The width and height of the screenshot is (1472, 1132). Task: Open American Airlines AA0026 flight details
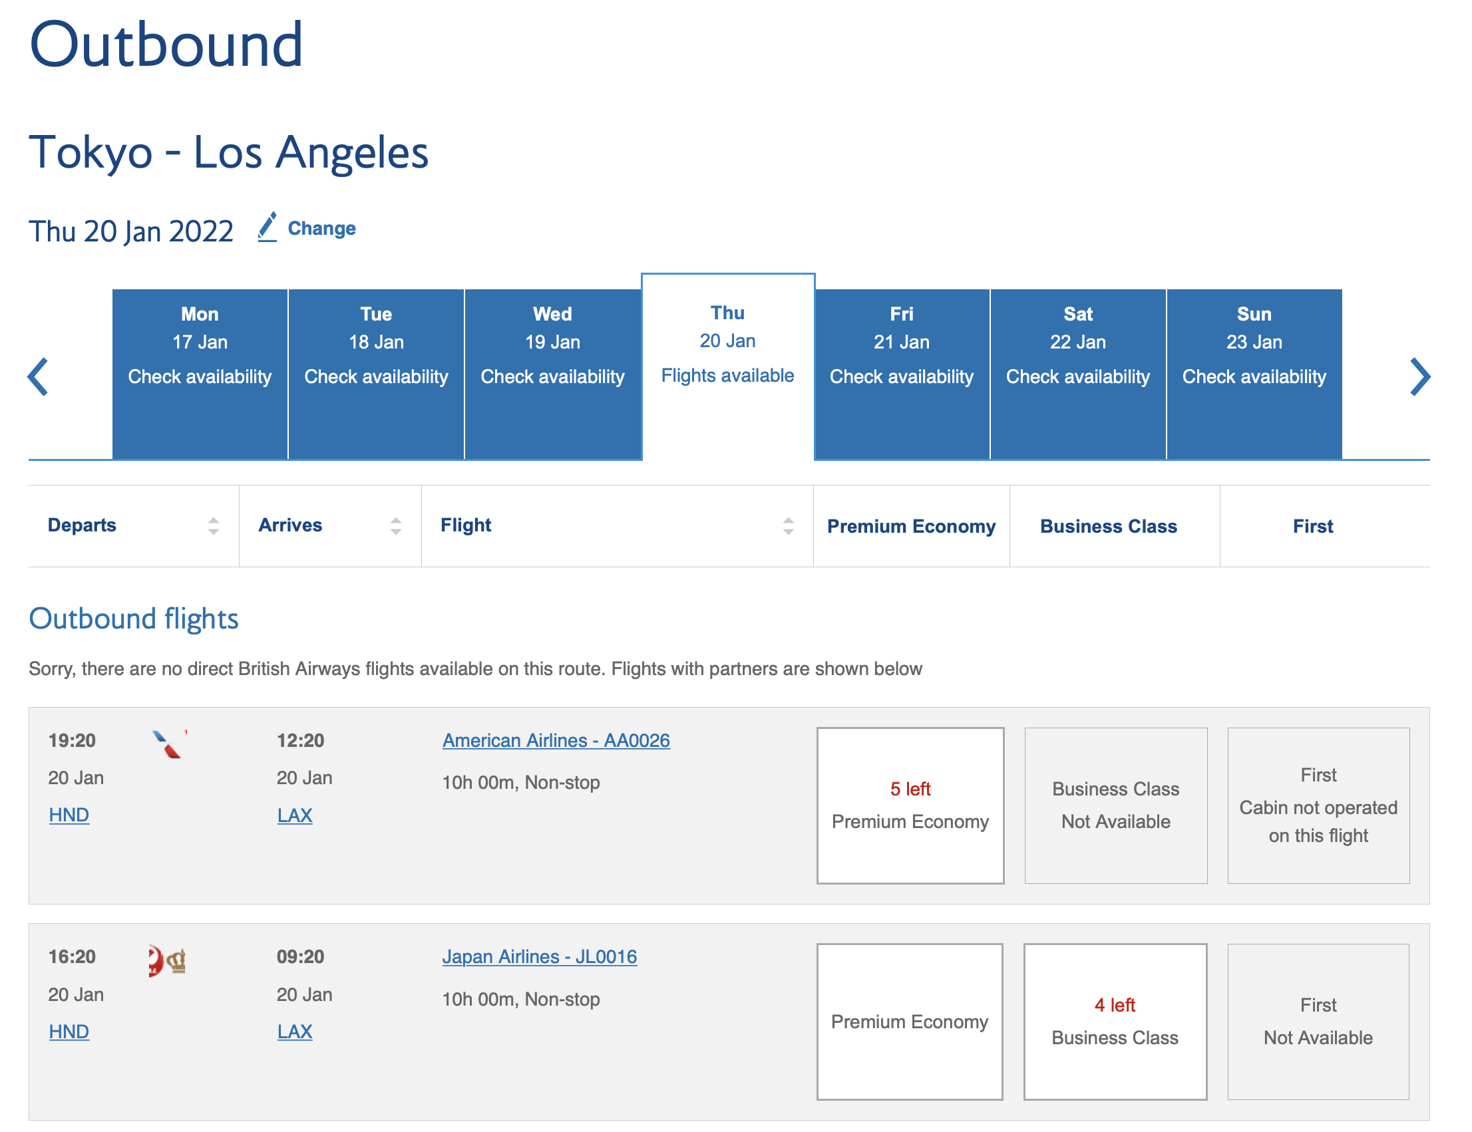556,740
